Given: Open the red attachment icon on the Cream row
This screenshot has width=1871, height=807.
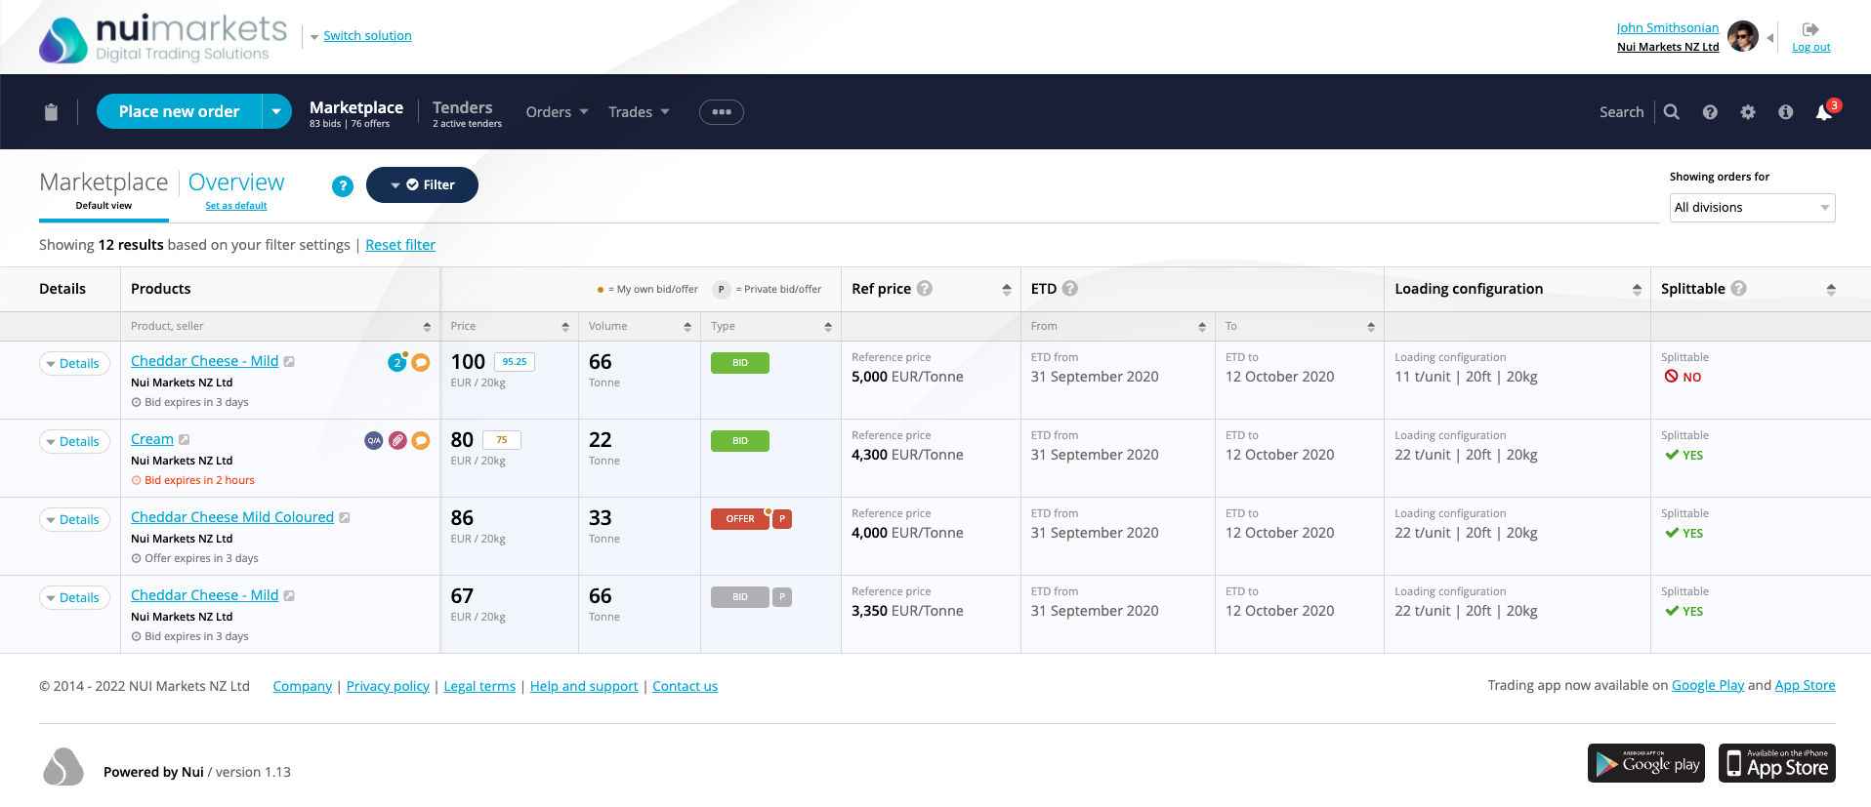Looking at the screenshot, I should click(397, 440).
